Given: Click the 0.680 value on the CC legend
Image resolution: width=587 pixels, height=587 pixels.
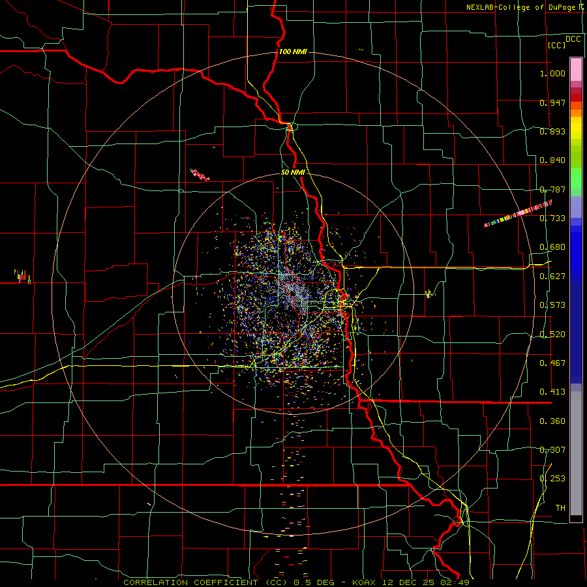Looking at the screenshot, I should [552, 247].
